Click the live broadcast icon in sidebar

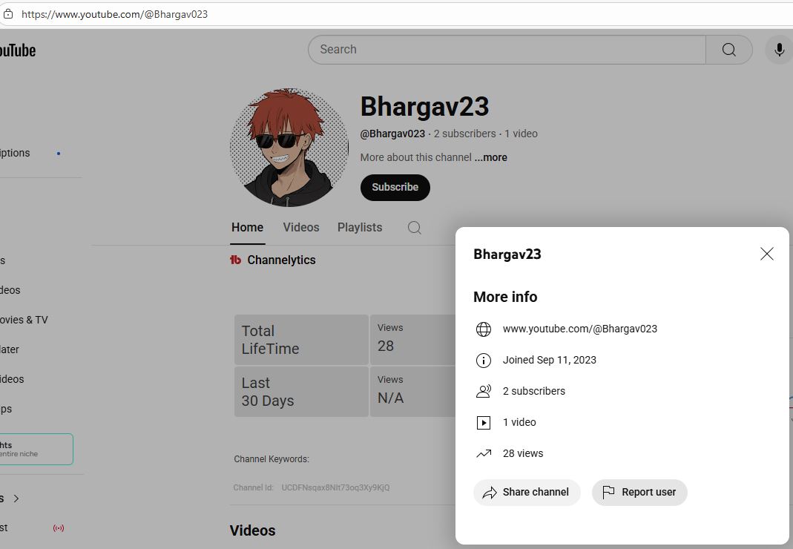59,528
